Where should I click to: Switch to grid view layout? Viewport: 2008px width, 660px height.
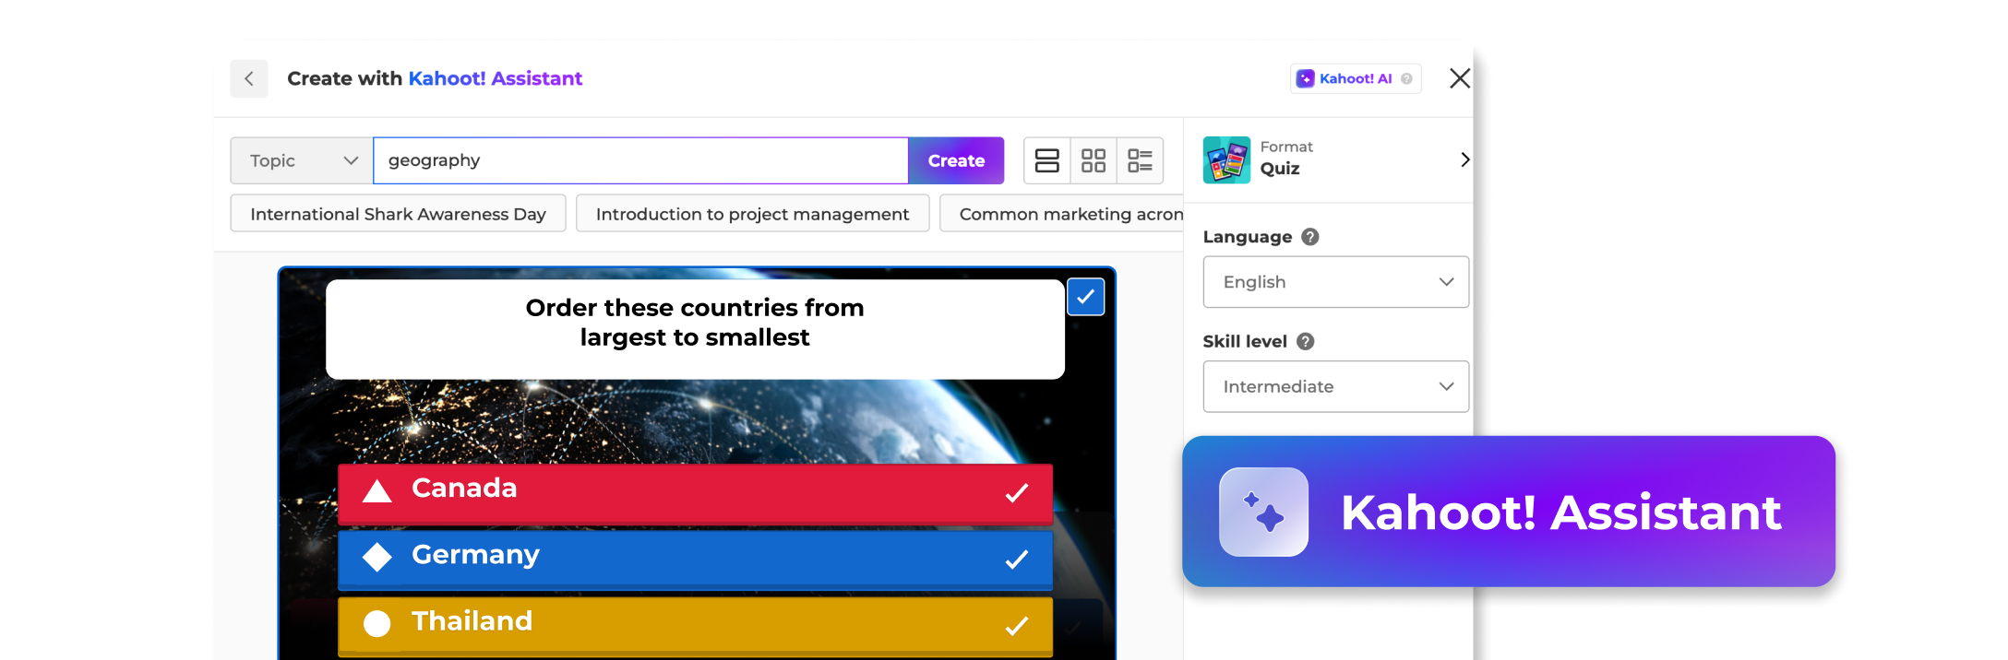pos(1094,160)
